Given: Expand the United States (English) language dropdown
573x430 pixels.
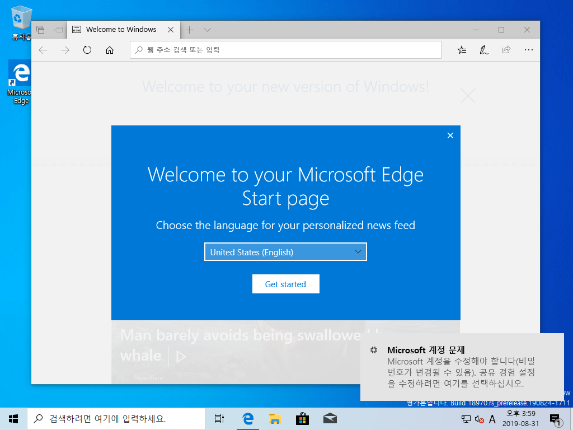Looking at the screenshot, I should [x=285, y=252].
